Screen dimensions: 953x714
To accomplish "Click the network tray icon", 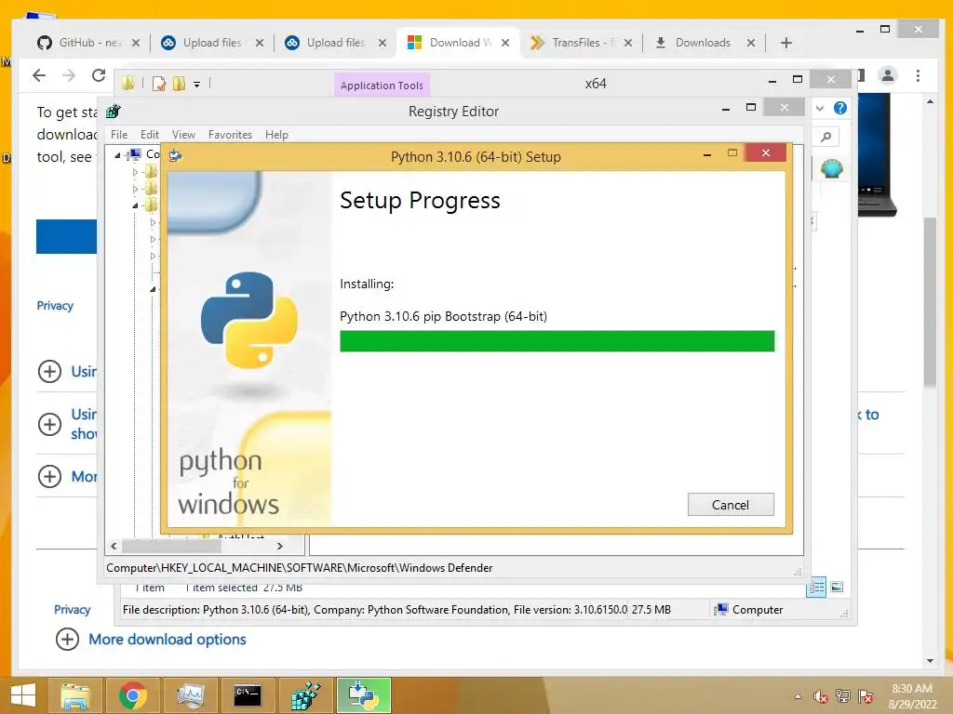I will [x=843, y=696].
